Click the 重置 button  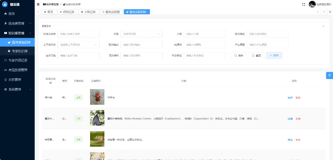tap(256, 56)
